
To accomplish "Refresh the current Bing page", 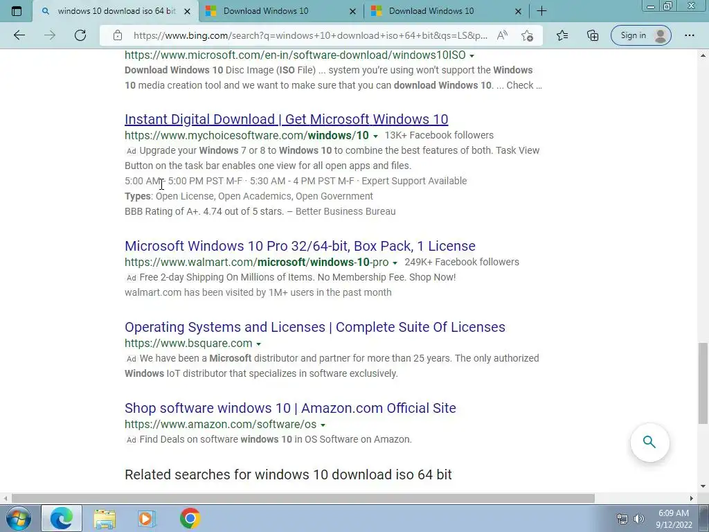I will (80, 35).
